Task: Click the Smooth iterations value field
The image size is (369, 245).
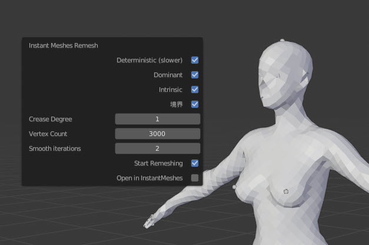Action: (x=158, y=148)
